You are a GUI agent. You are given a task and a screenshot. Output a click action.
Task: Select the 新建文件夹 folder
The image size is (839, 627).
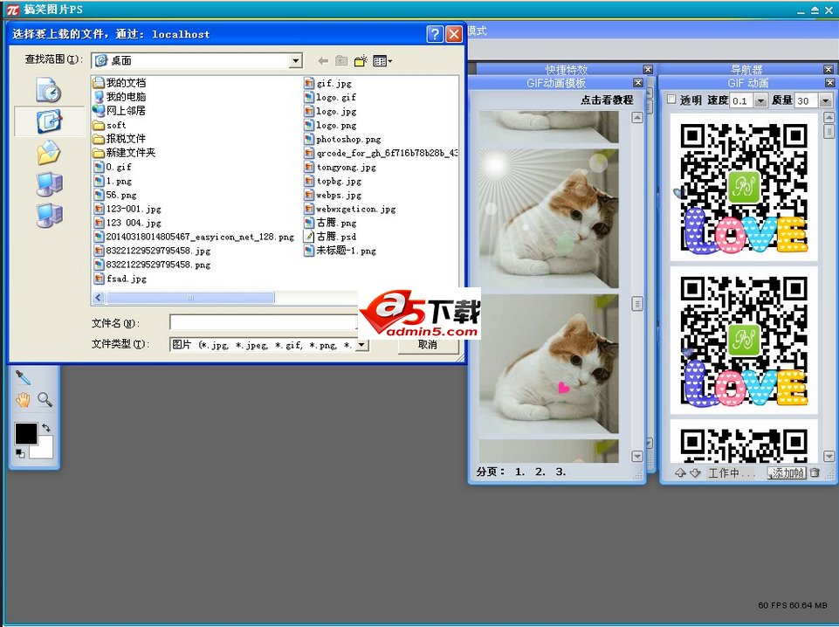pyautogui.click(x=125, y=153)
